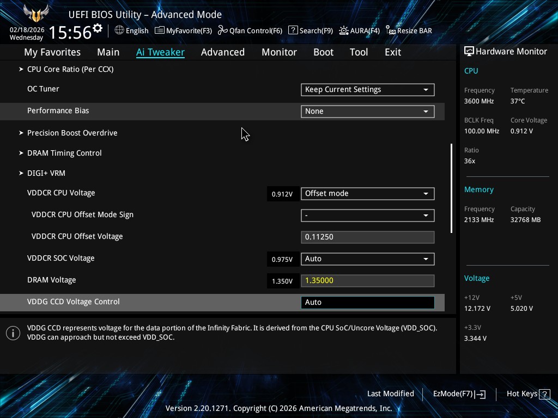Click the Hot Keys label

tap(521, 394)
